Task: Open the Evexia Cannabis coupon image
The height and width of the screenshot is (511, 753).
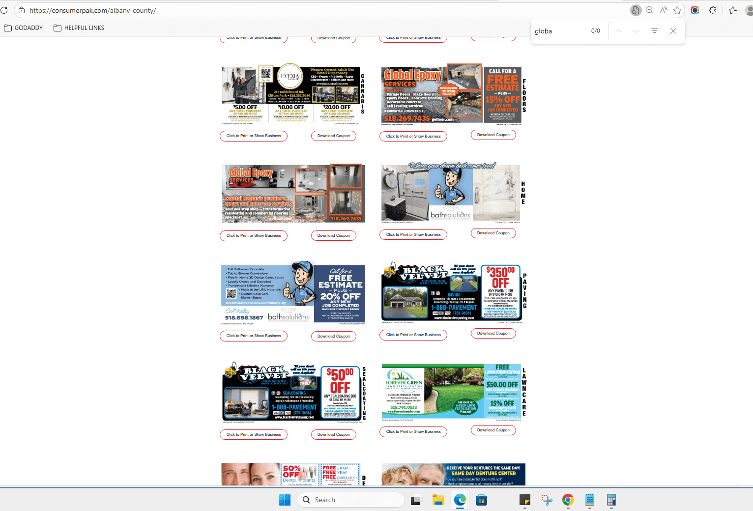Action: tap(293, 95)
